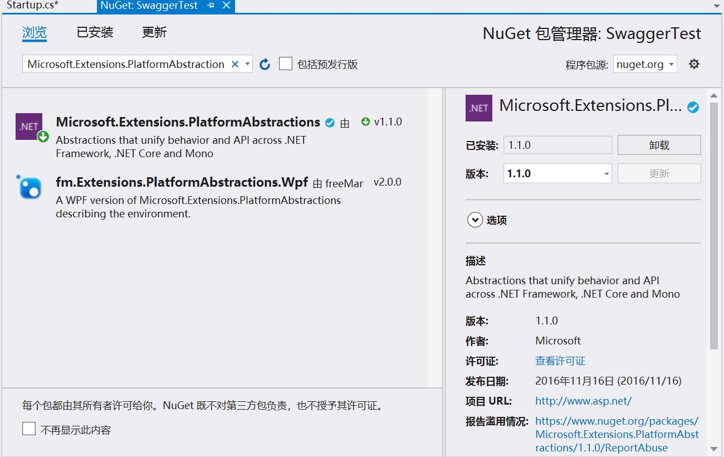Click the author value Microsoft
The height and width of the screenshot is (457, 724).
[558, 341]
